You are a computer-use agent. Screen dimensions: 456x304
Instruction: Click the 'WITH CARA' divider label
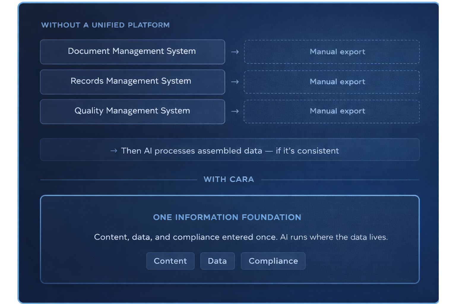coord(229,179)
